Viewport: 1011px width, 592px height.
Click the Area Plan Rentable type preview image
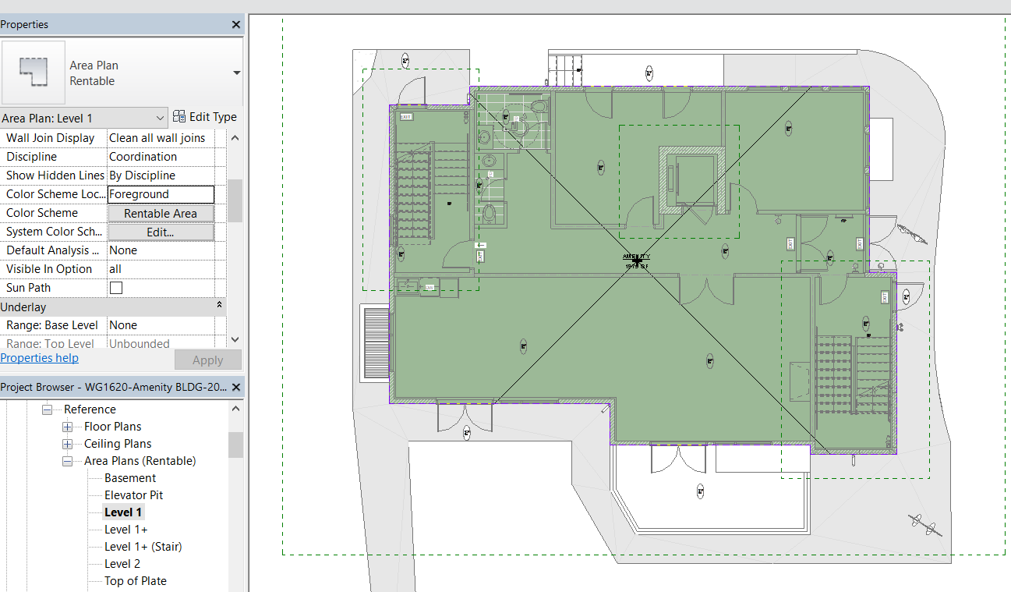(x=33, y=73)
